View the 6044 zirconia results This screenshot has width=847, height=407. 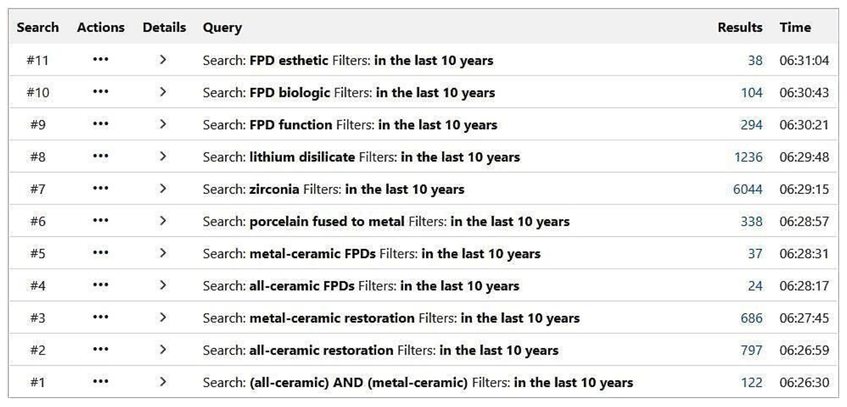click(x=747, y=189)
